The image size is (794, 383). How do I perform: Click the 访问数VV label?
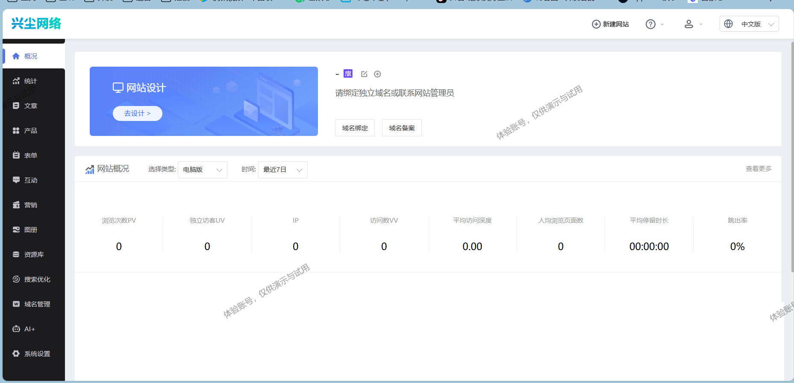(x=384, y=221)
